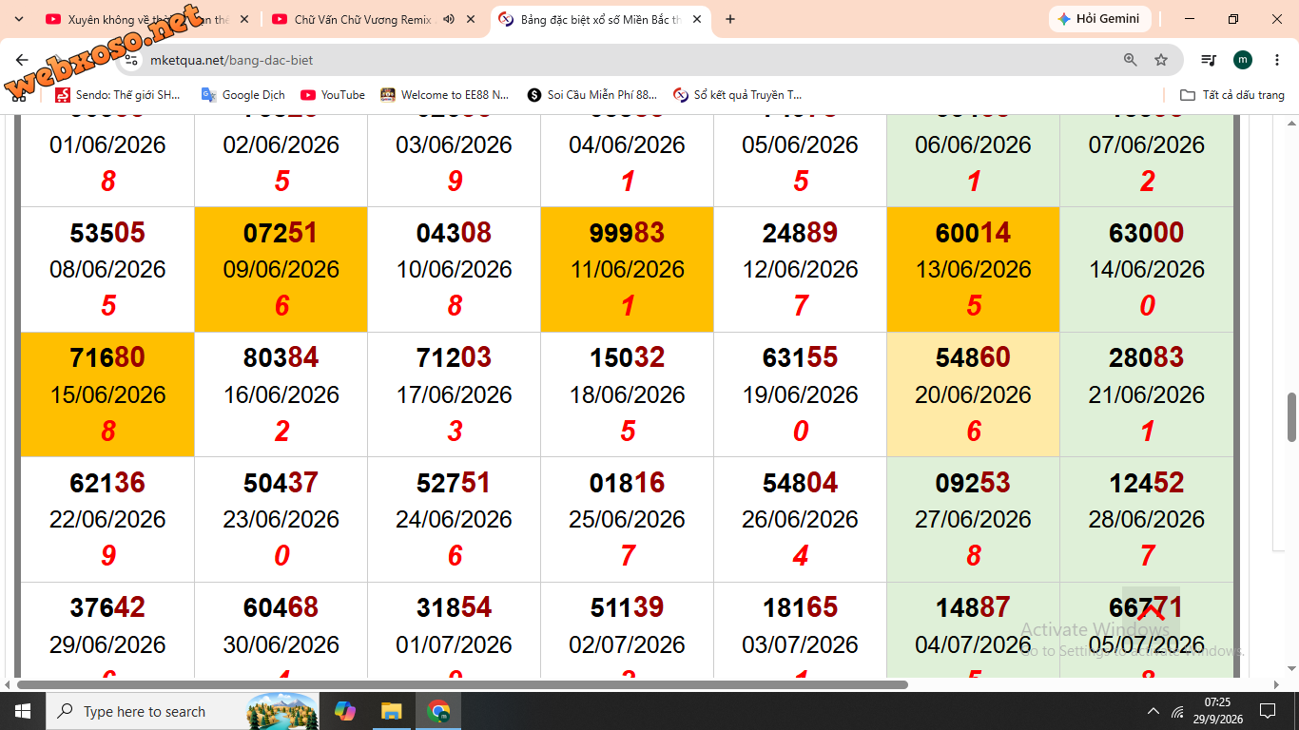This screenshot has height=730, width=1299.
Task: Open the YouTube bookmark
Action: click(333, 95)
